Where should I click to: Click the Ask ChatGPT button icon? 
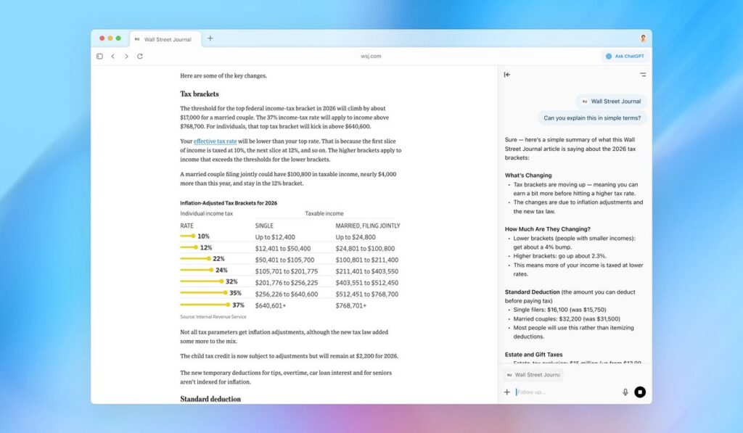tap(608, 56)
